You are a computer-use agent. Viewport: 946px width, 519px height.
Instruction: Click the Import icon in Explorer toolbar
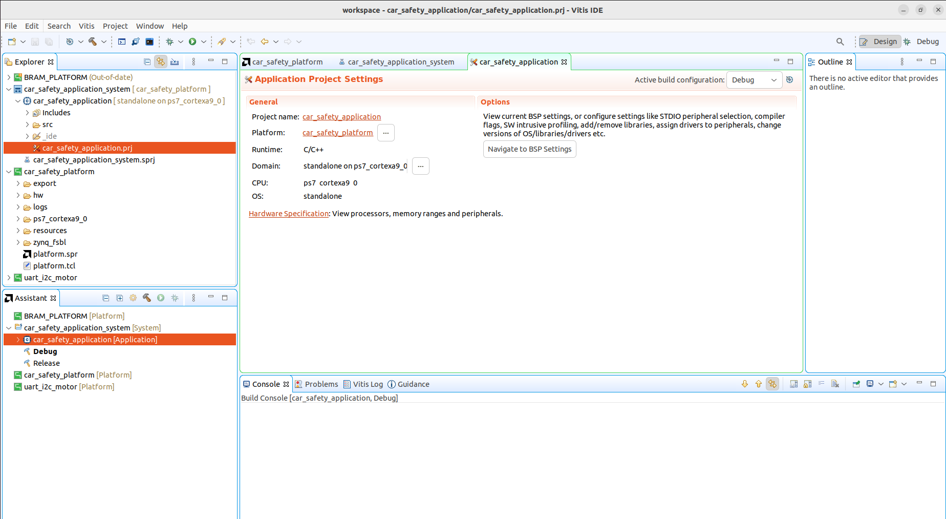point(175,61)
